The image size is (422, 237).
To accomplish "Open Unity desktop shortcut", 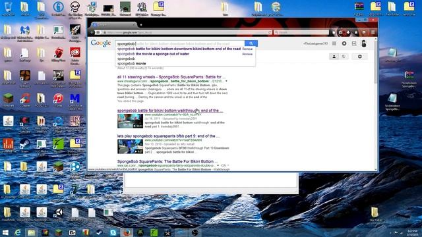I will point(58,214).
